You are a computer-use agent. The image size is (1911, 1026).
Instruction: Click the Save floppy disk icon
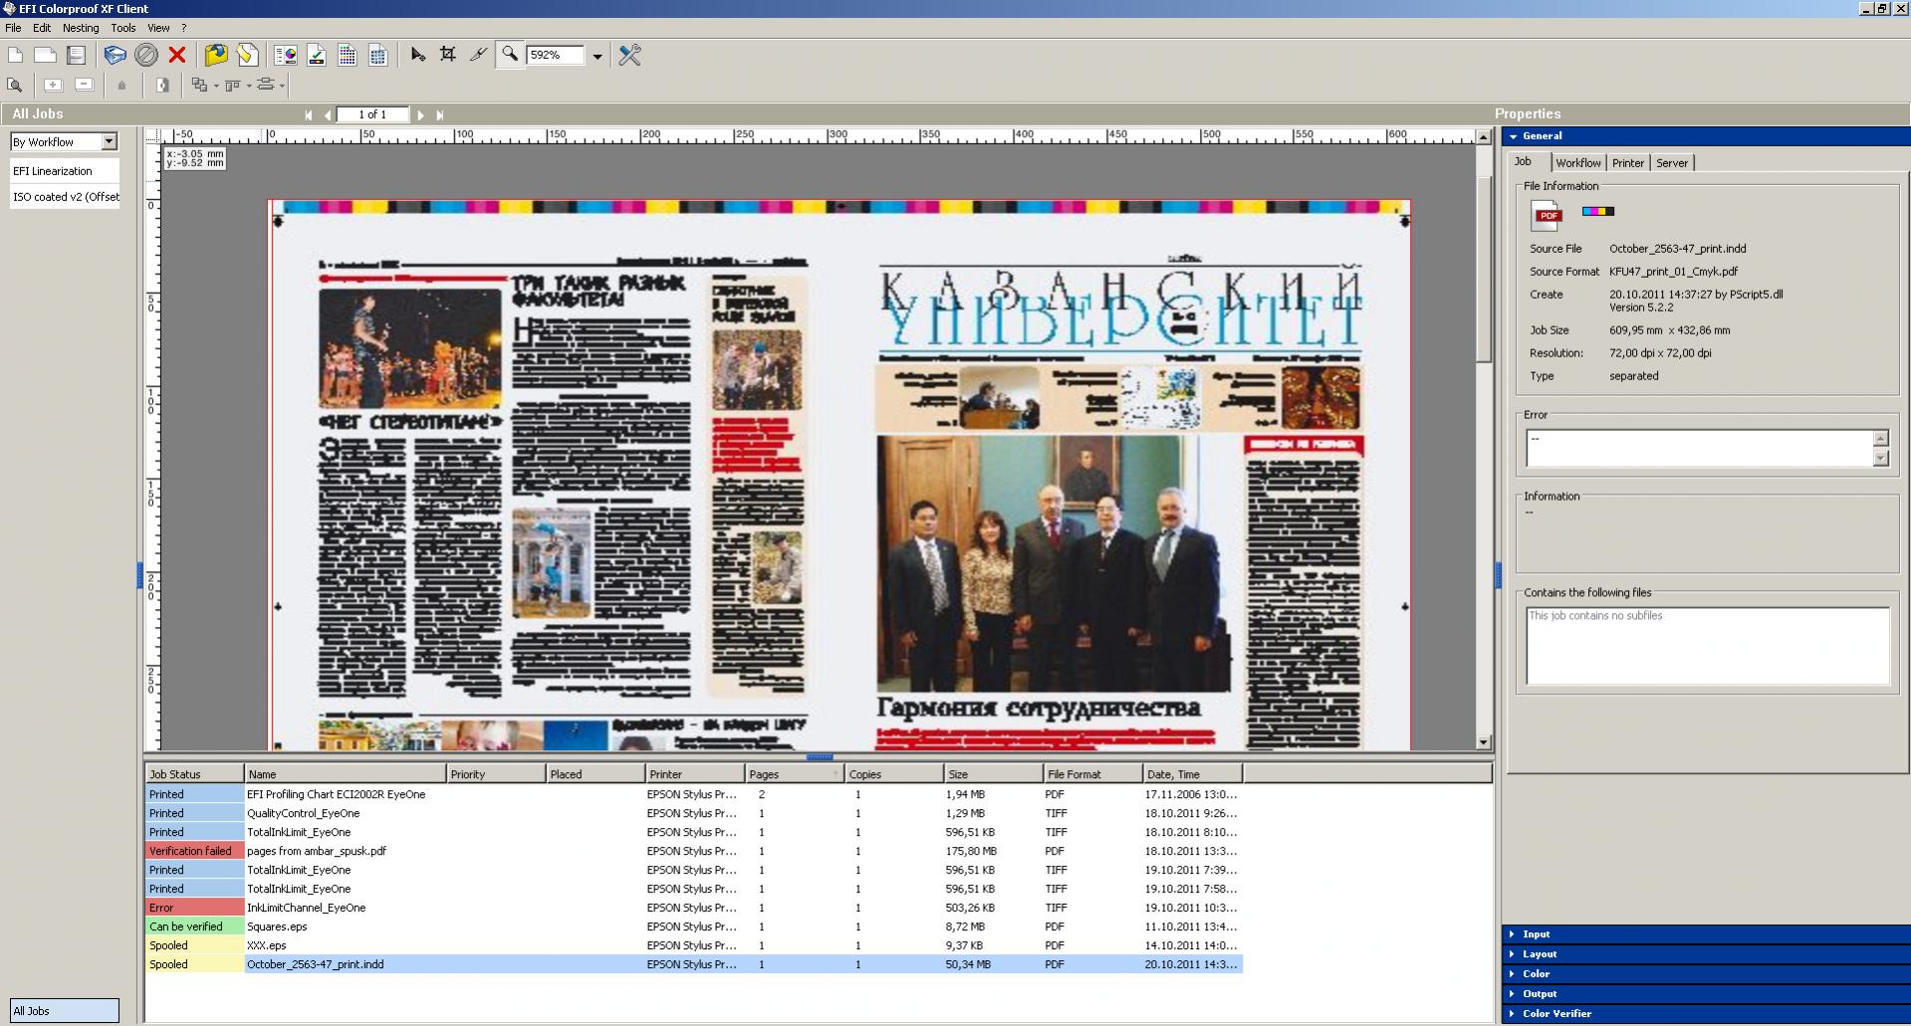point(76,55)
